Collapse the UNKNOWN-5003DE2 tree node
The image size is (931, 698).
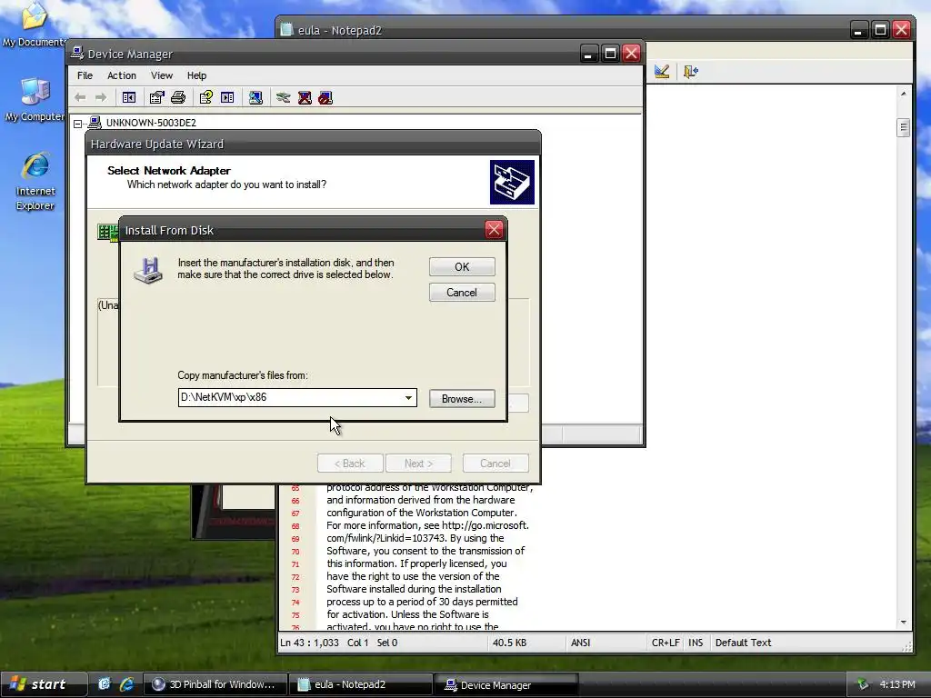78,124
